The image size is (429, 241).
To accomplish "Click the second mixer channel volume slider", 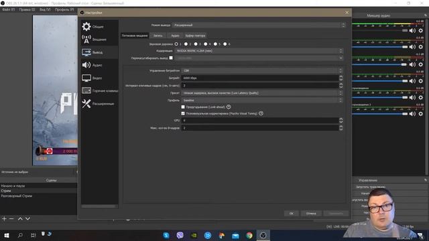I will (x=380, y=47).
